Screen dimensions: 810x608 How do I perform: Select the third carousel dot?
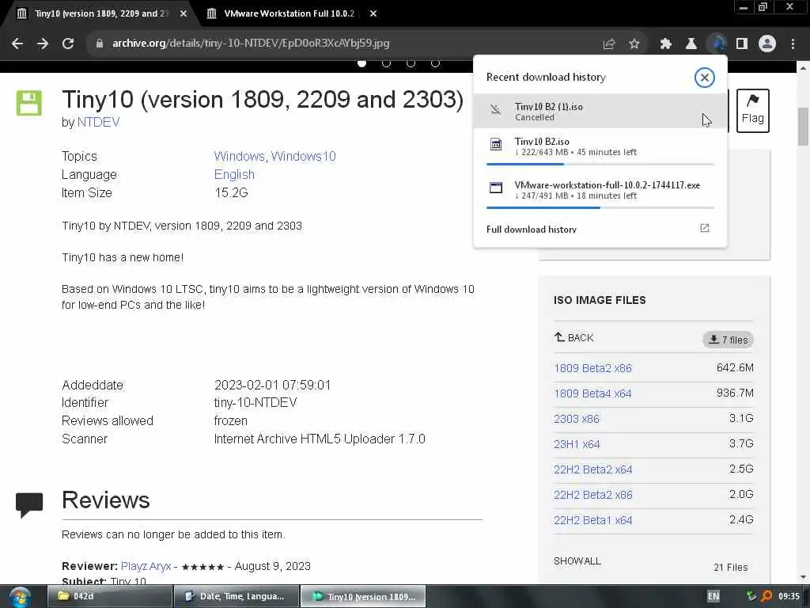pyautogui.click(x=411, y=63)
